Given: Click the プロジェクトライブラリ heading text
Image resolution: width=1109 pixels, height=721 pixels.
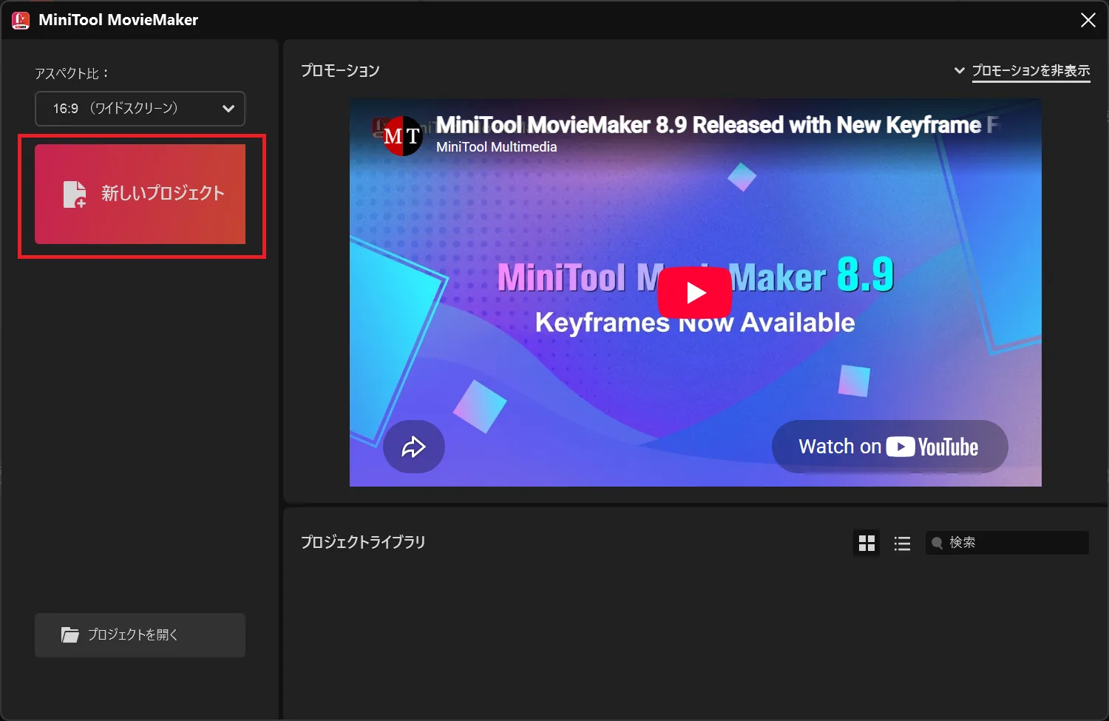Looking at the screenshot, I should (x=363, y=542).
